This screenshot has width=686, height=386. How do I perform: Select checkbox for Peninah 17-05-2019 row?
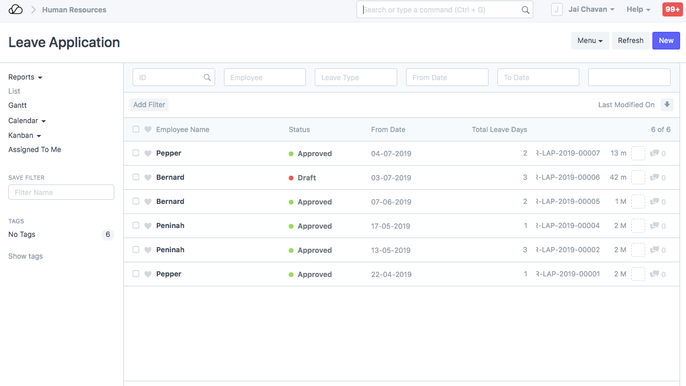(136, 226)
